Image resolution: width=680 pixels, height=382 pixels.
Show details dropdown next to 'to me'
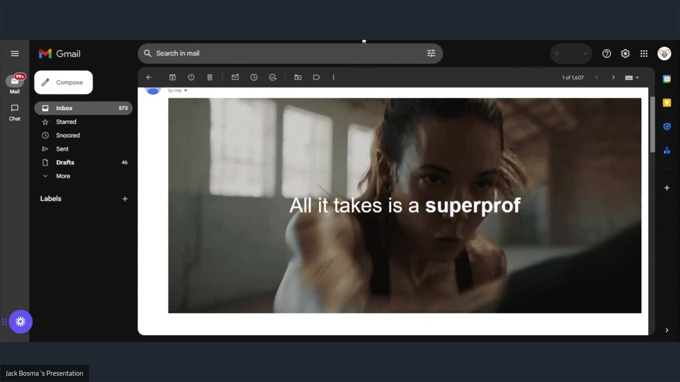[185, 91]
